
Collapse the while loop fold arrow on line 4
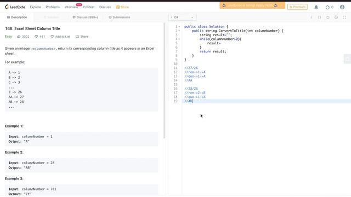pos(179,39)
